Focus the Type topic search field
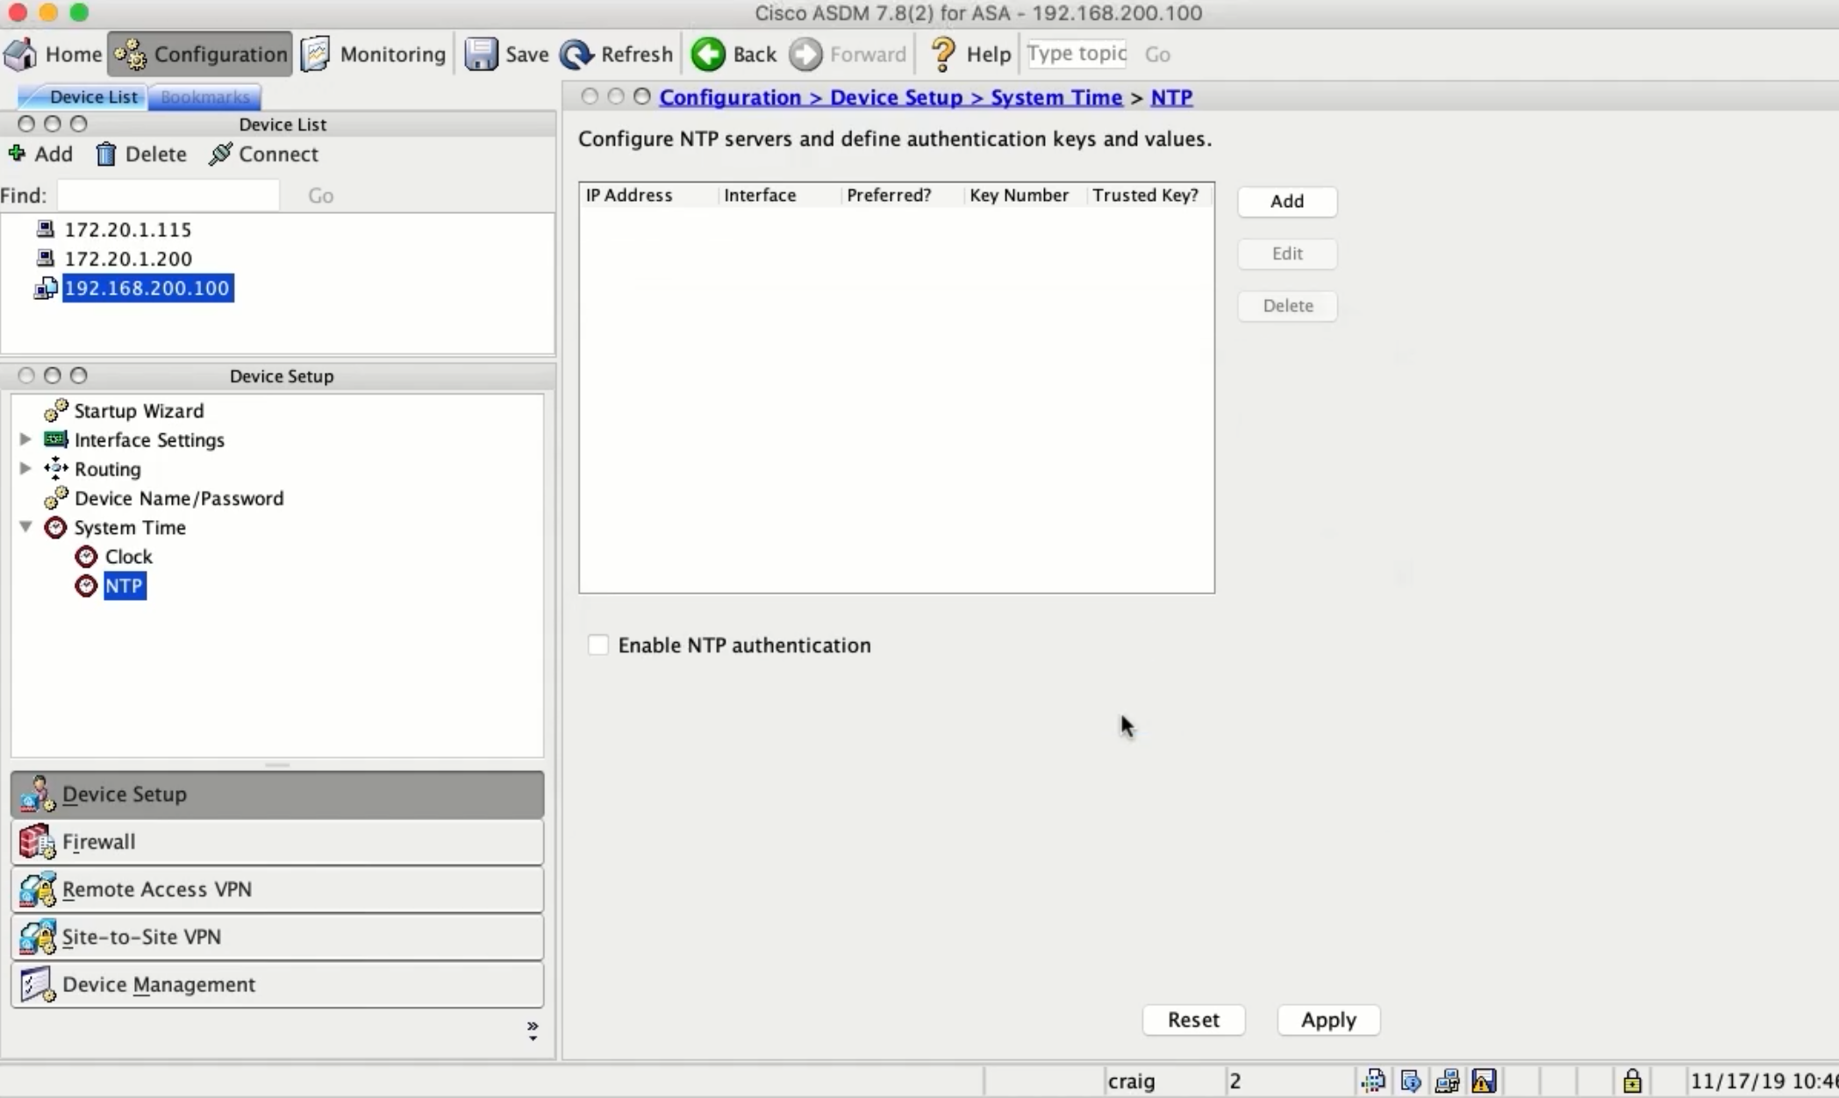This screenshot has height=1098, width=1839. 1077,53
